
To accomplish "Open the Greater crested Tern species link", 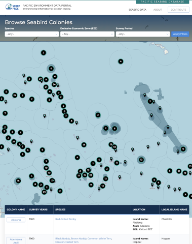I will (67, 242).
